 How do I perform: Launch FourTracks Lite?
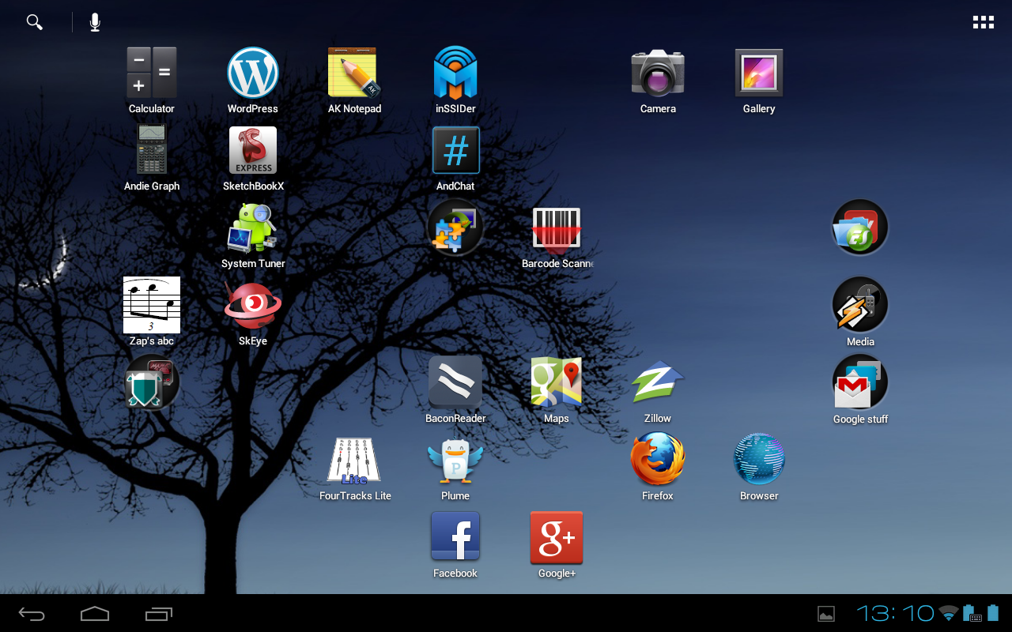[355, 468]
